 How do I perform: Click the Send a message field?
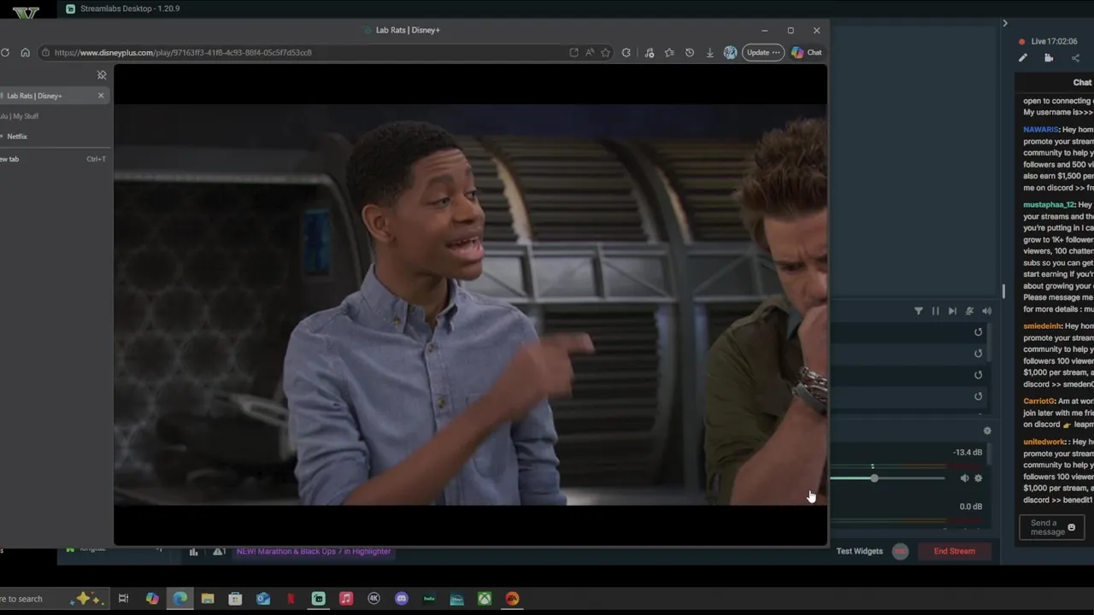click(x=1052, y=528)
